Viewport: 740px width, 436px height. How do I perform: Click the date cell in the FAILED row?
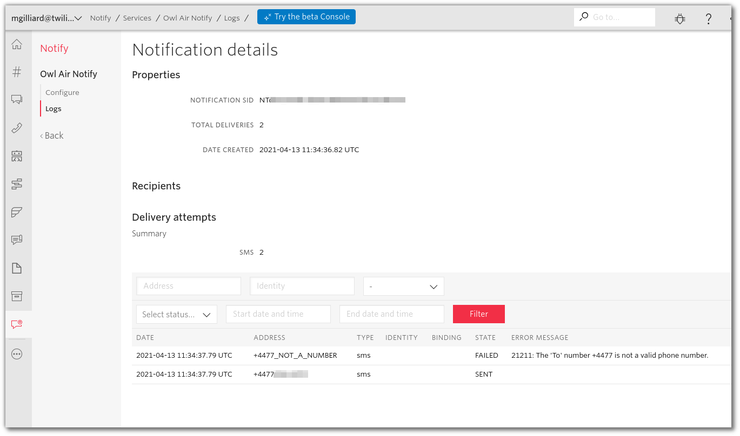(184, 356)
